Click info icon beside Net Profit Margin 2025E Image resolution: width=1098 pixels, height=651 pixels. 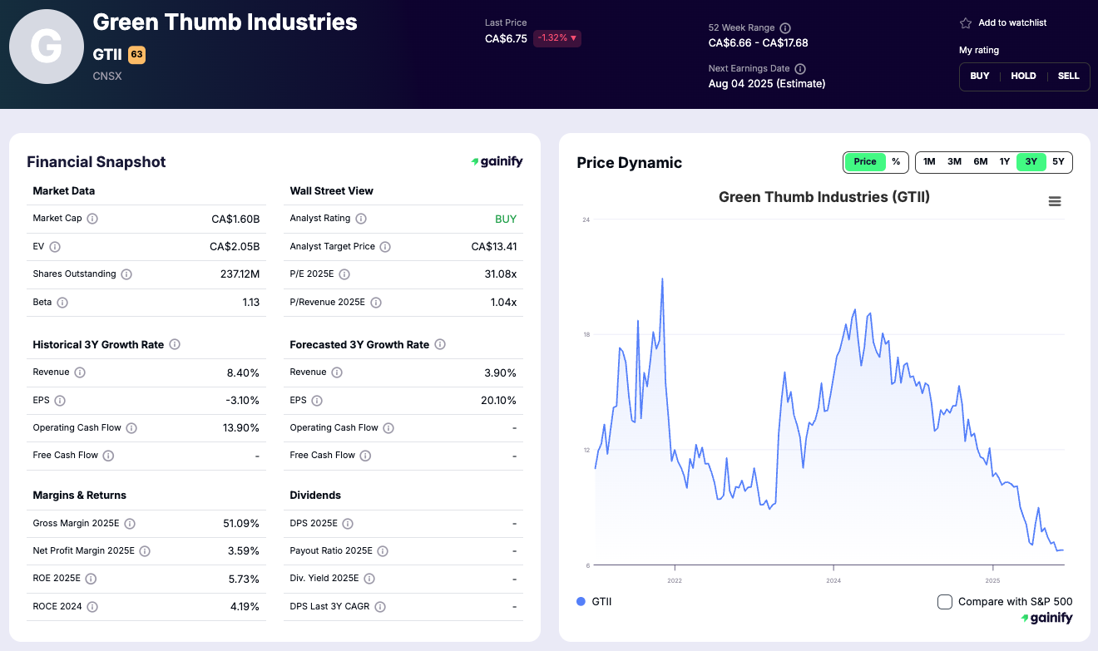click(x=145, y=551)
